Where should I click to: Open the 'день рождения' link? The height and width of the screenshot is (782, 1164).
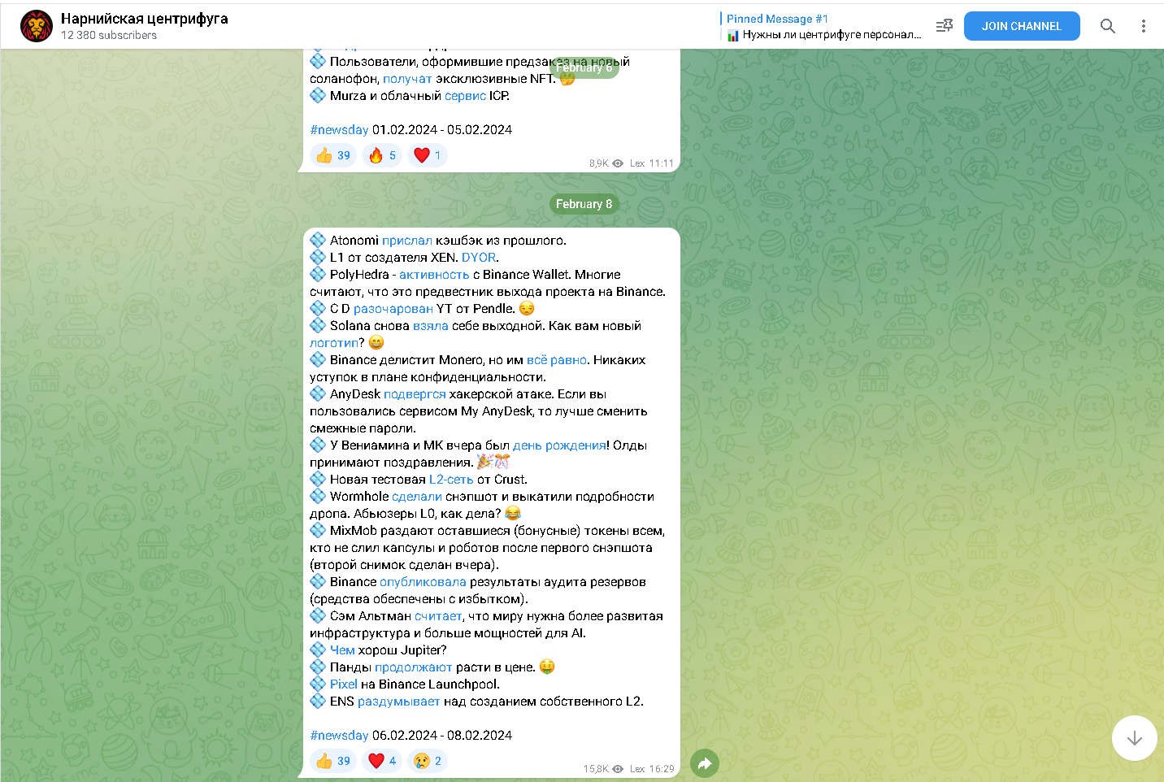(x=559, y=445)
